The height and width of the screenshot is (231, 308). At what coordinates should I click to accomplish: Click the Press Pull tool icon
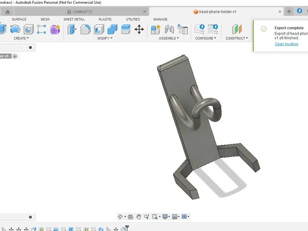(72, 29)
